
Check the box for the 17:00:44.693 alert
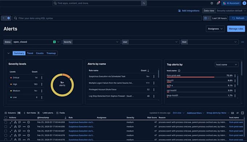click(x=6, y=122)
